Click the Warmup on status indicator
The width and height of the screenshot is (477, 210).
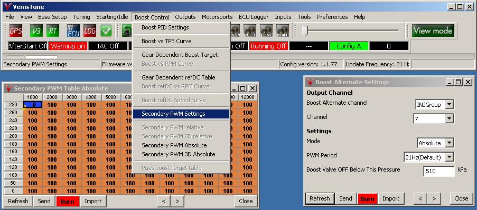pyautogui.click(x=68, y=46)
